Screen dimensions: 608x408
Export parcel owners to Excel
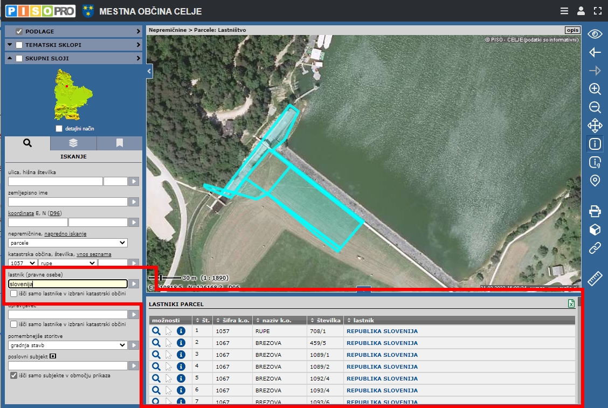(571, 304)
